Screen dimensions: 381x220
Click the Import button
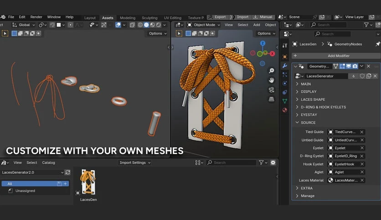pos(240,17)
